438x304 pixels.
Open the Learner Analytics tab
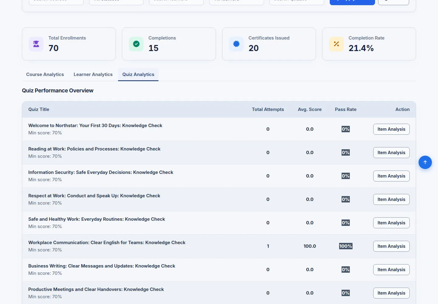(x=93, y=74)
